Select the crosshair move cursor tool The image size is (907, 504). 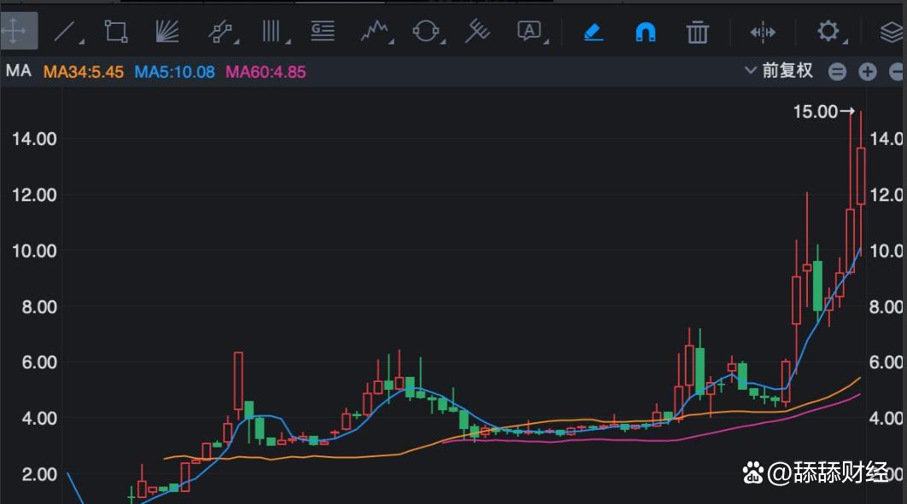click(x=15, y=32)
